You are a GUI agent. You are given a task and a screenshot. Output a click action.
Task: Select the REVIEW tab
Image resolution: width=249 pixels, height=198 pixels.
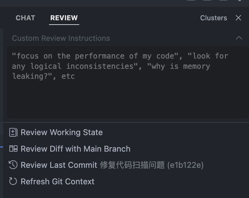pyautogui.click(x=64, y=18)
